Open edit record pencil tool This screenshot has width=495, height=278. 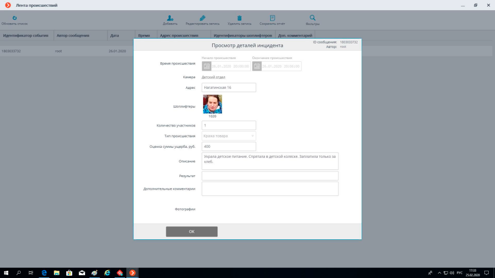tap(203, 20)
